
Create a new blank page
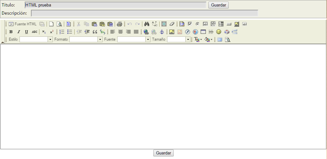pos(51,24)
